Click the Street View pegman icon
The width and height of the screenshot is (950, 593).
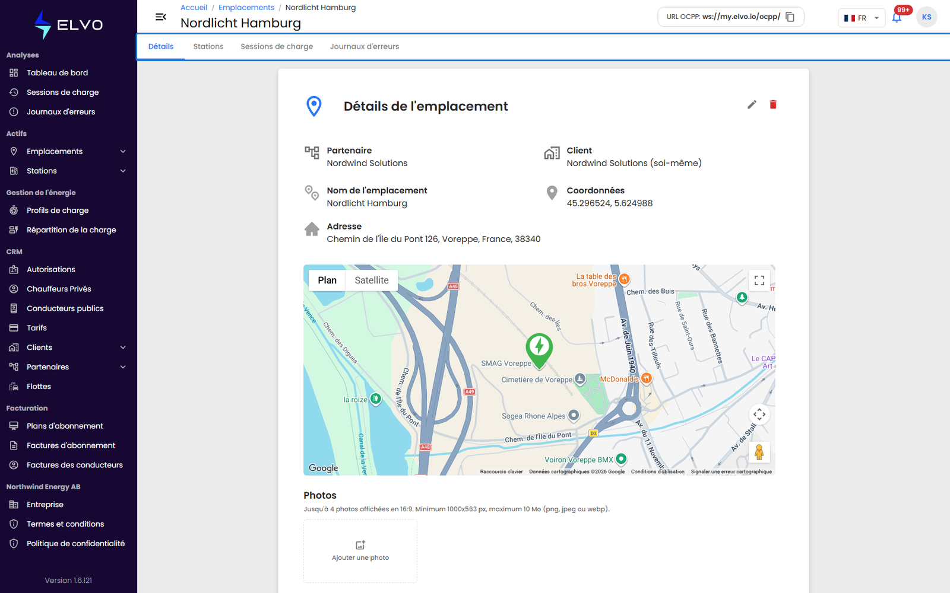click(759, 452)
